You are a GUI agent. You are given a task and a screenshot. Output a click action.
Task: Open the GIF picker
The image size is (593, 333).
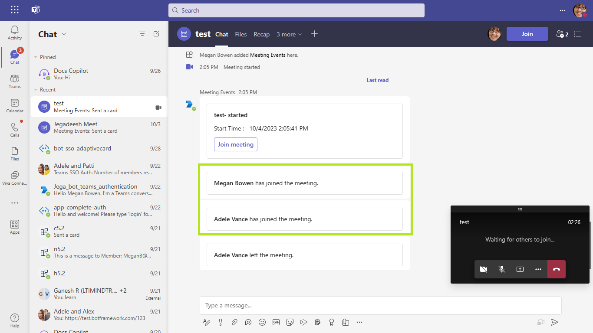click(x=276, y=322)
